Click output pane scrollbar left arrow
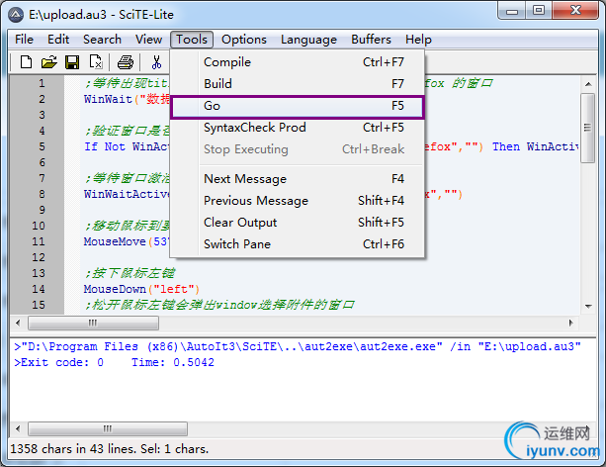Viewport: 606px width, 467px height. coord(18,428)
